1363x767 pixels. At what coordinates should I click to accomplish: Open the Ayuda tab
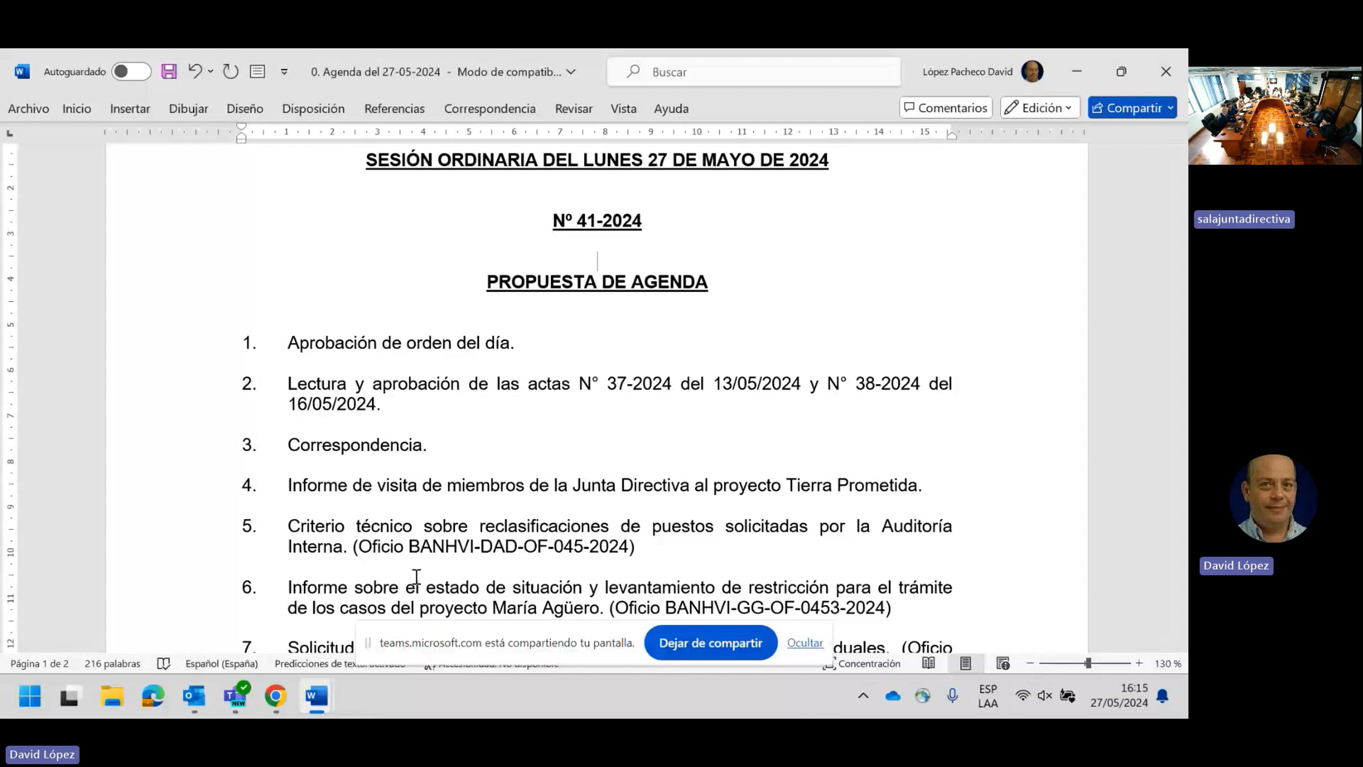point(671,109)
